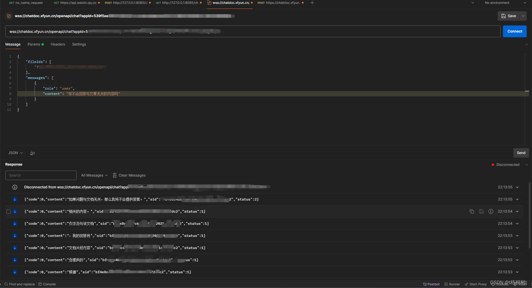The height and width of the screenshot is (288, 532).
Task: Open Find and replace
Action: [20, 284]
